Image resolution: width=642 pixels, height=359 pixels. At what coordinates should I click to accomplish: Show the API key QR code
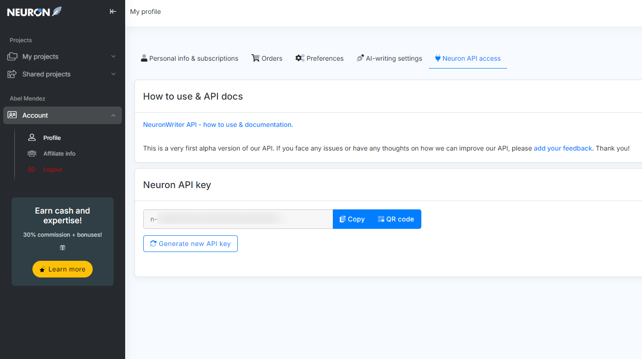[396, 219]
